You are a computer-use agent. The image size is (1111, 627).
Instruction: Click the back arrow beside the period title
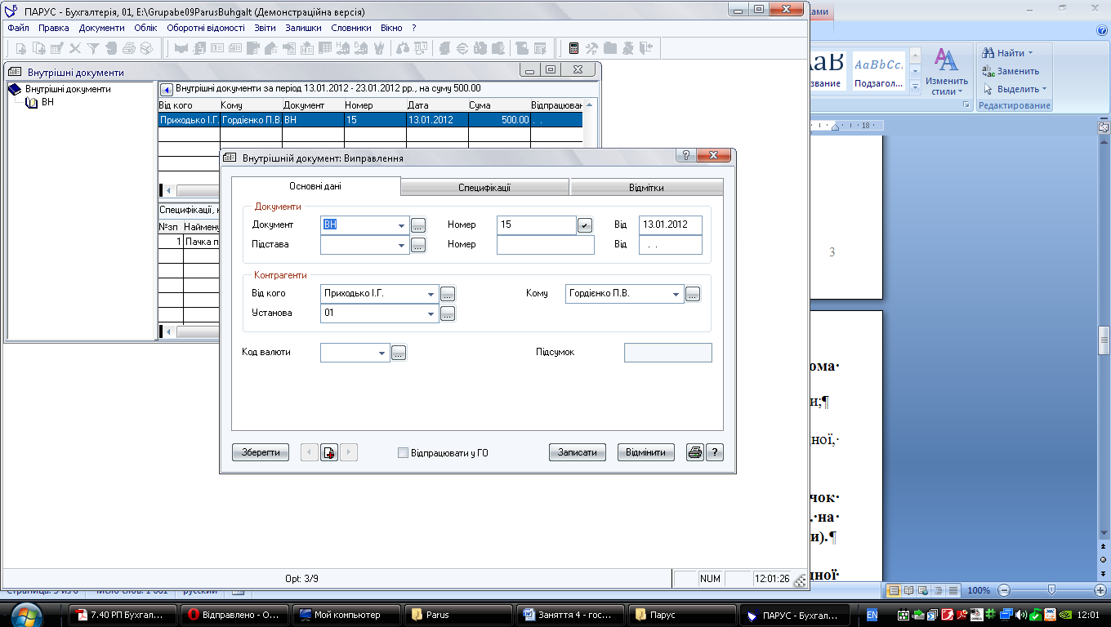[x=167, y=89]
